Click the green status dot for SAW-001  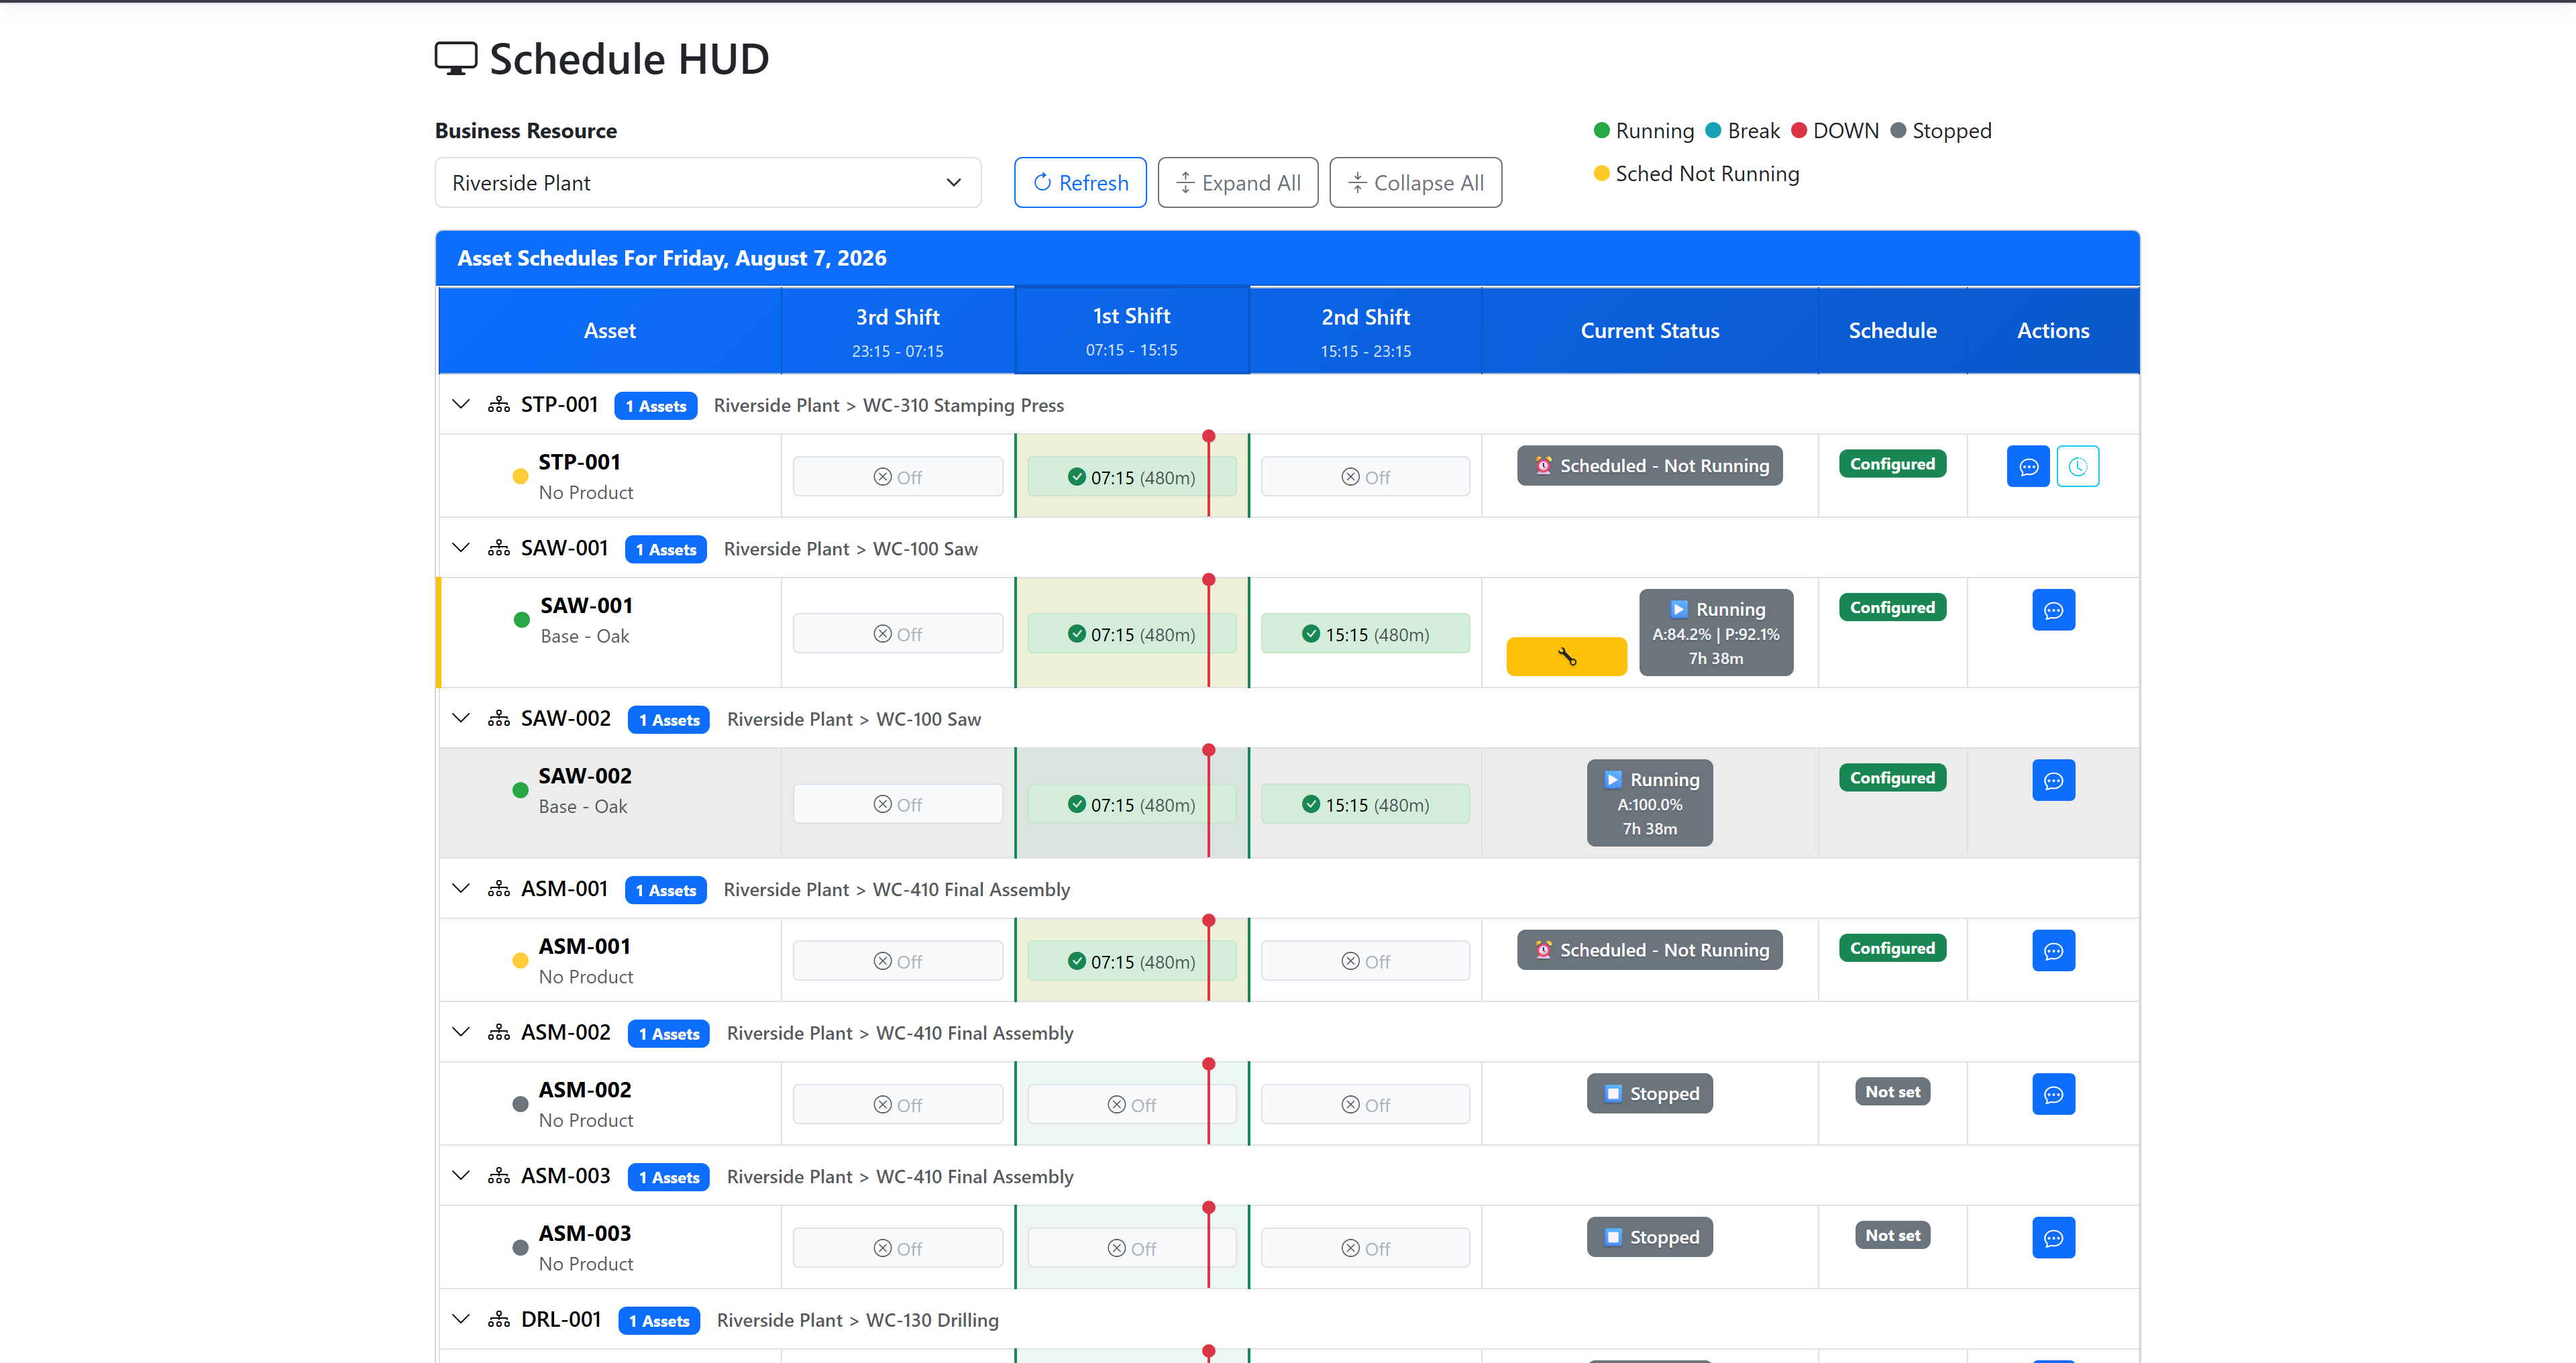(521, 620)
